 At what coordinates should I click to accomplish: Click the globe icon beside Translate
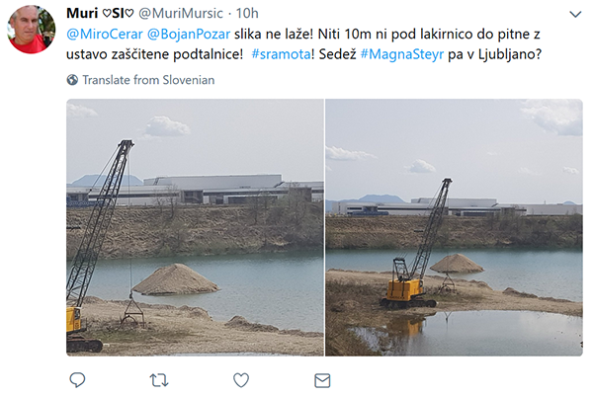pyautogui.click(x=72, y=80)
